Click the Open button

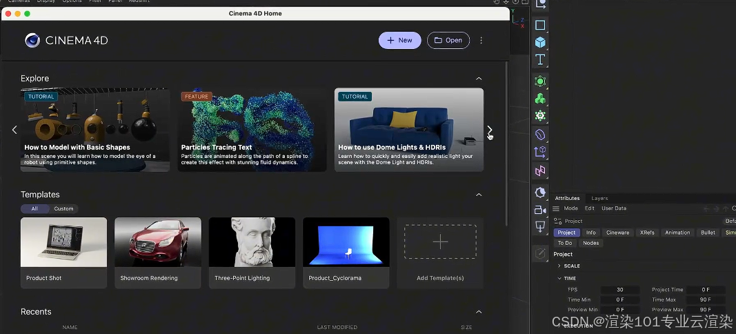point(448,41)
